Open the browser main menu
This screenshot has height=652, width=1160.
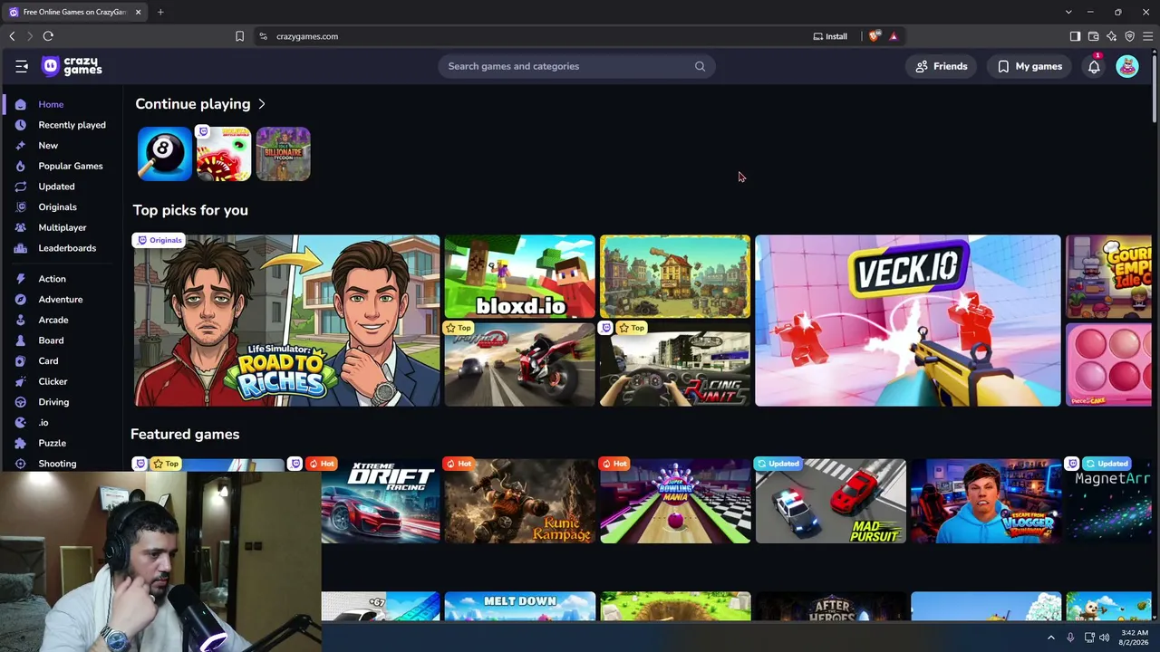point(1147,36)
